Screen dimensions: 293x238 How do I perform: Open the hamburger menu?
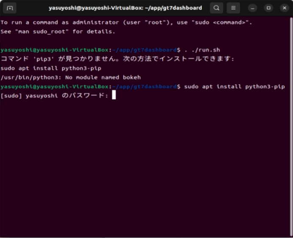point(233,8)
